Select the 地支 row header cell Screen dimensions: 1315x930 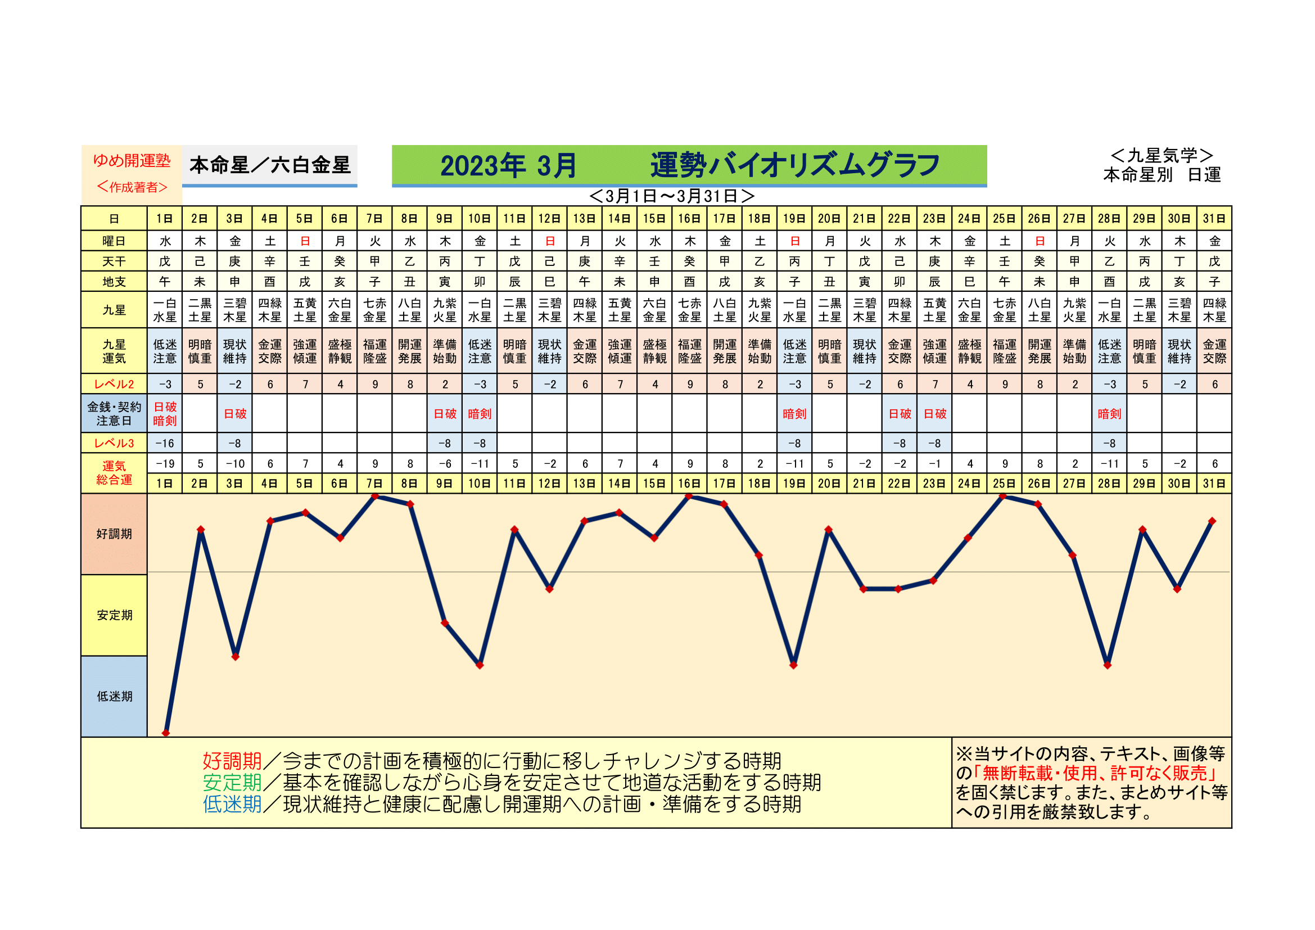tap(114, 282)
